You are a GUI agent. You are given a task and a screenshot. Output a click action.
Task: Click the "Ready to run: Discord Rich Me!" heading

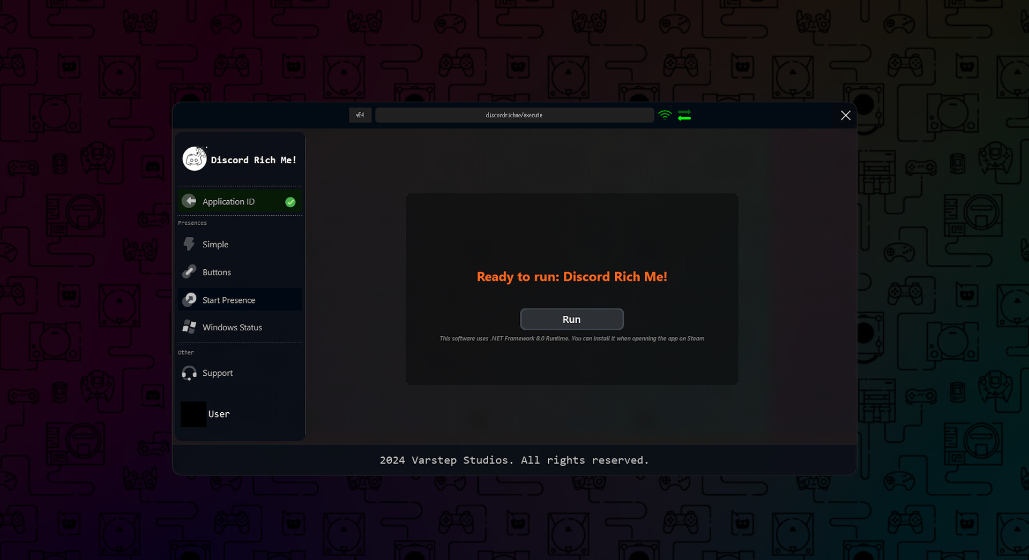(x=572, y=277)
